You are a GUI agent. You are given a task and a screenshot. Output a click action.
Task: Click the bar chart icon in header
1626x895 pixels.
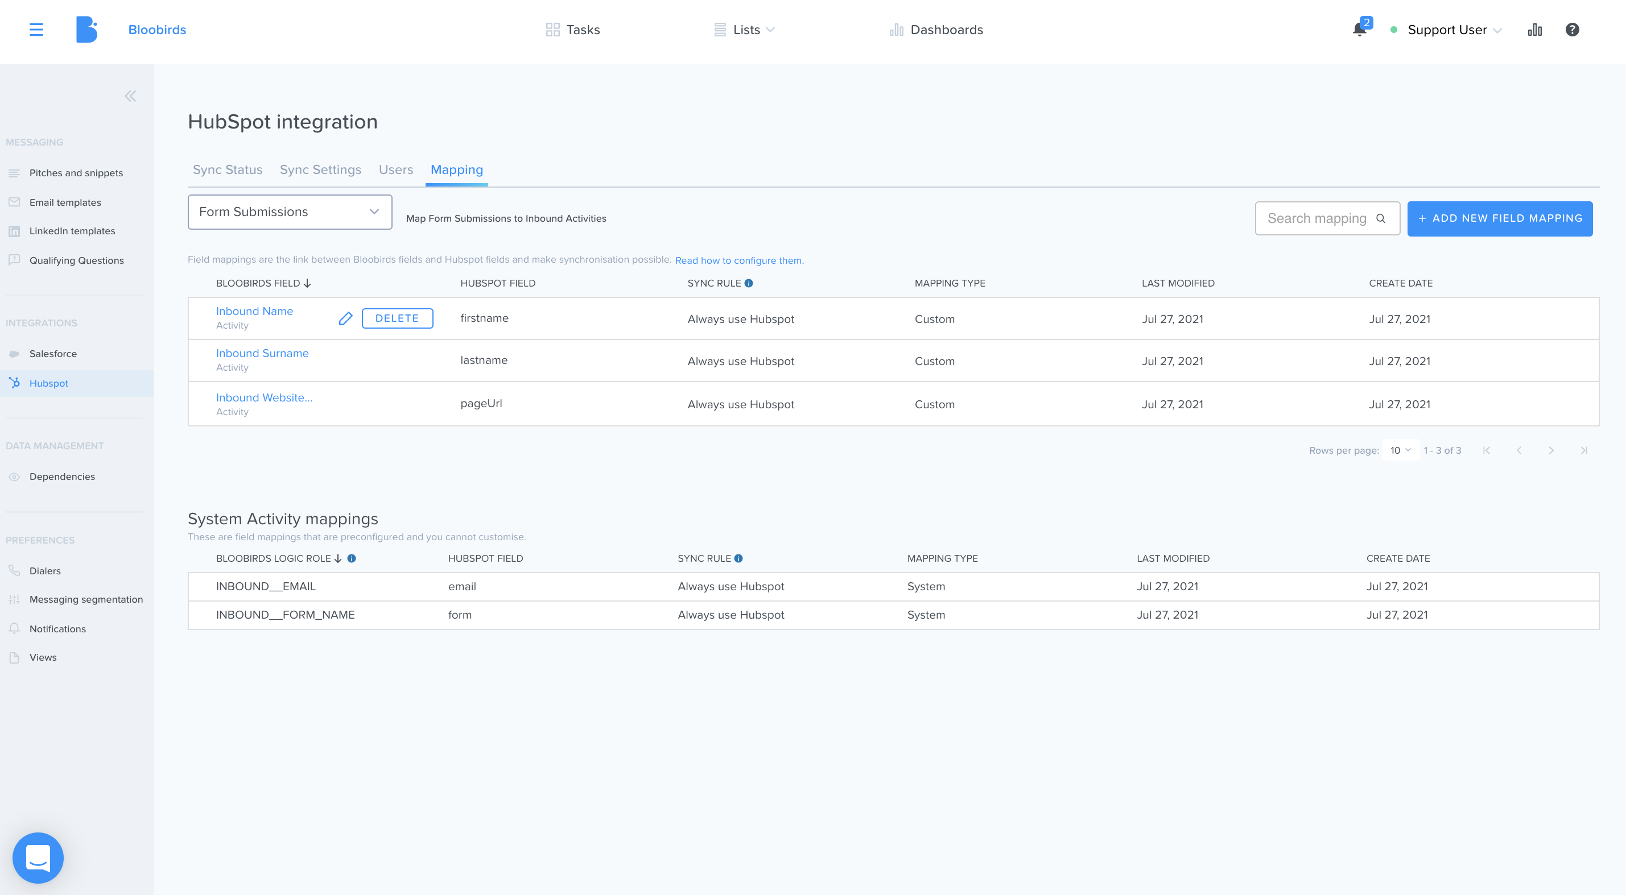pyautogui.click(x=1534, y=30)
